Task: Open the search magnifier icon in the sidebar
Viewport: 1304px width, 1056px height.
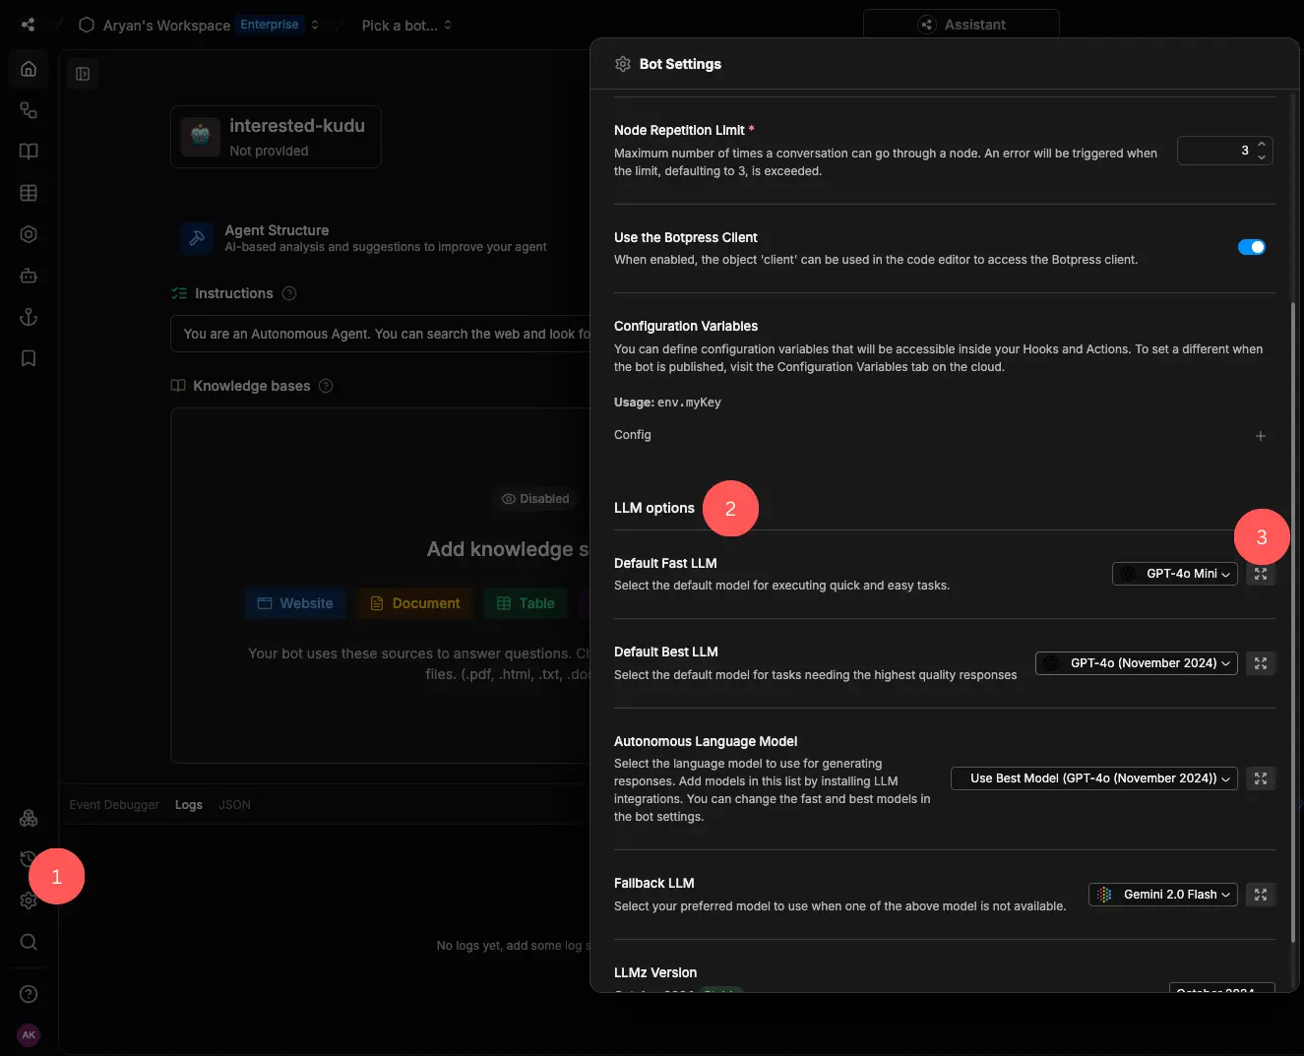Action: (x=29, y=942)
